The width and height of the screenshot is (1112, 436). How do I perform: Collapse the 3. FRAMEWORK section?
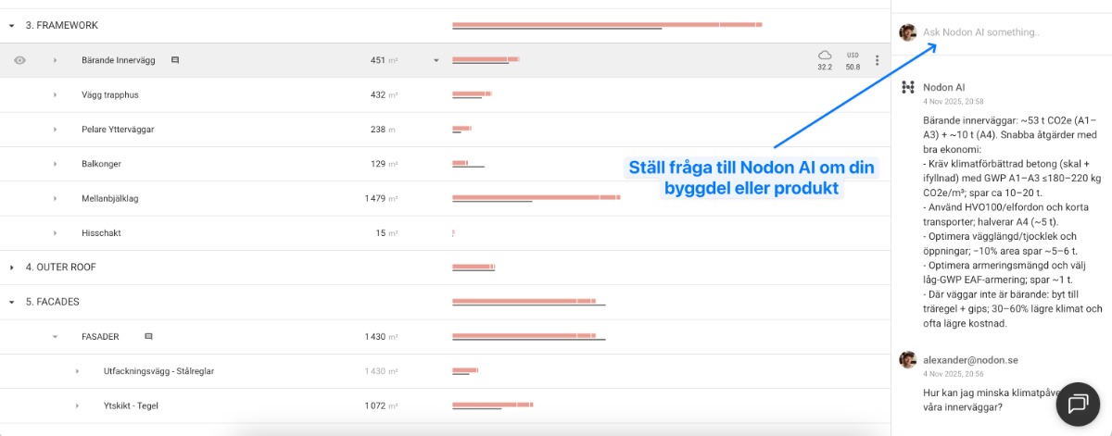12,26
